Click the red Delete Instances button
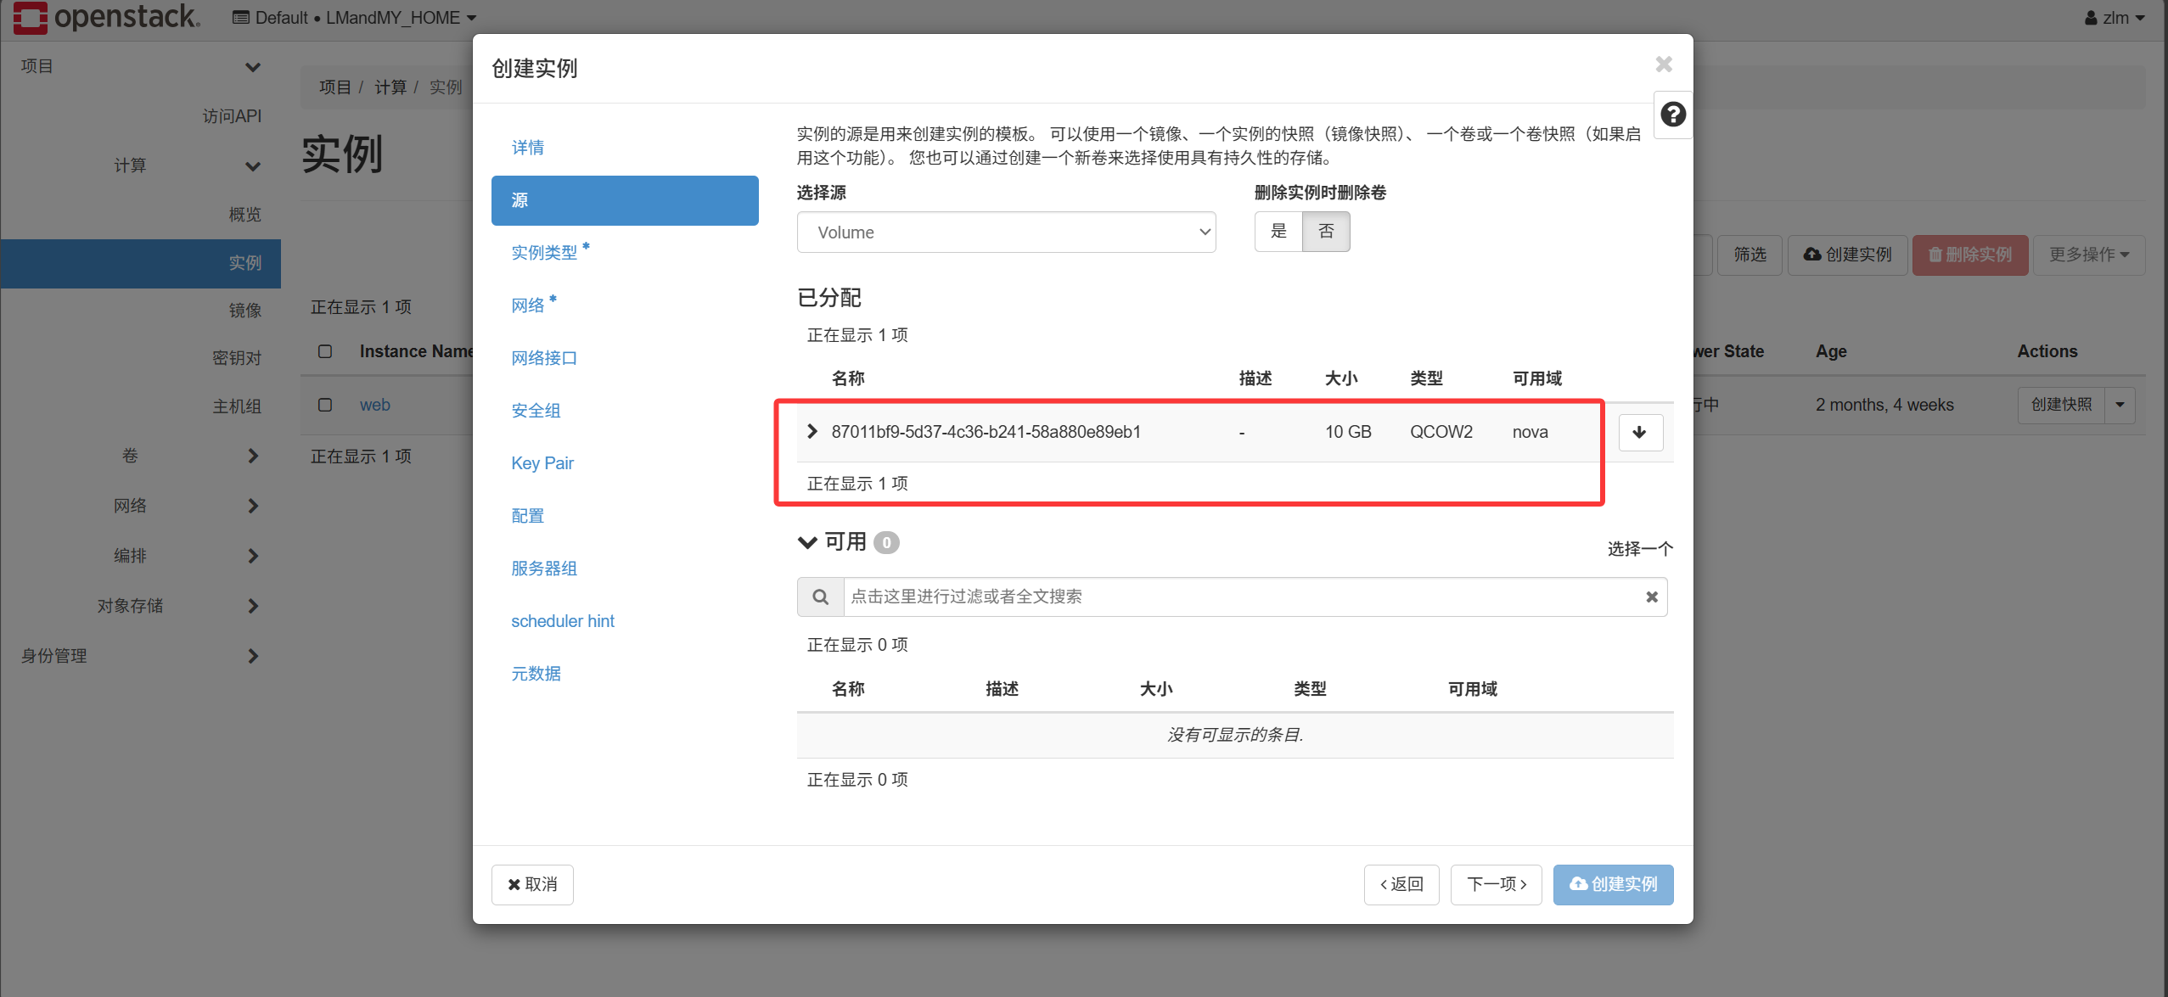Image resolution: width=2168 pixels, height=997 pixels. (1970, 255)
